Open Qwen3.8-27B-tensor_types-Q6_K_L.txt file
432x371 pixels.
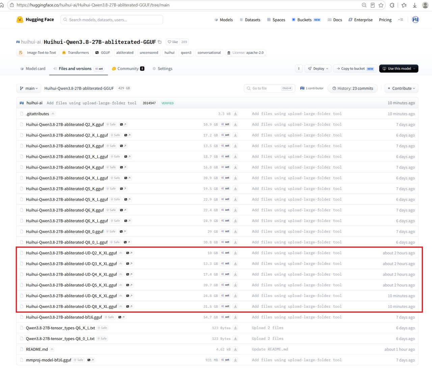point(60,328)
